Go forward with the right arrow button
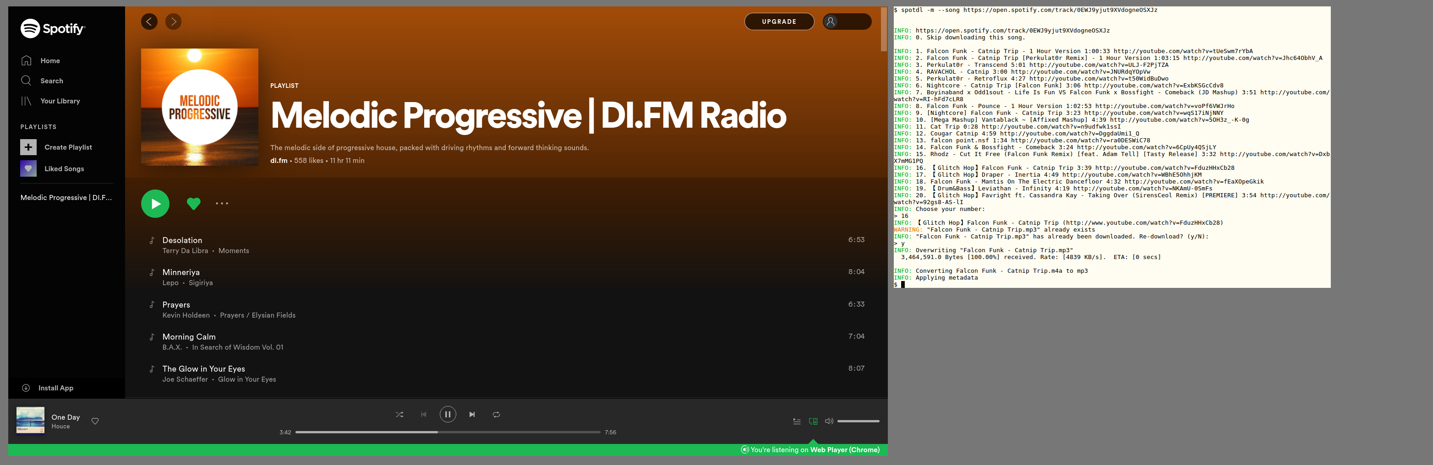Image resolution: width=1433 pixels, height=465 pixels. point(174,22)
